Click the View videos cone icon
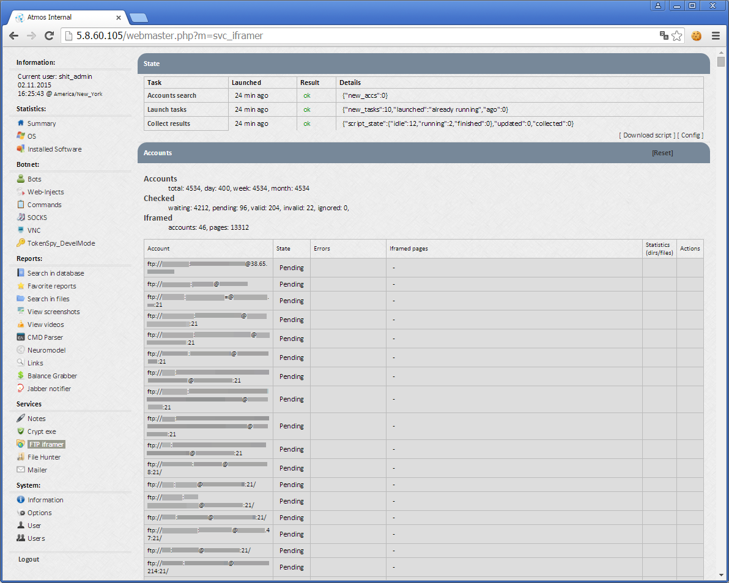This screenshot has height=583, width=729. (x=20, y=324)
